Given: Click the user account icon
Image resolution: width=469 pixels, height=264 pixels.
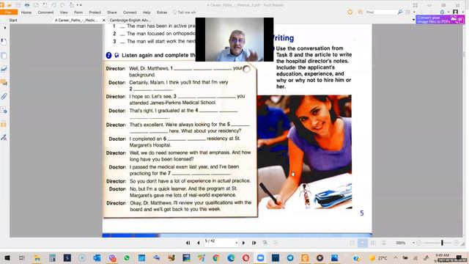Looking at the screenshot, I should coord(455,12).
